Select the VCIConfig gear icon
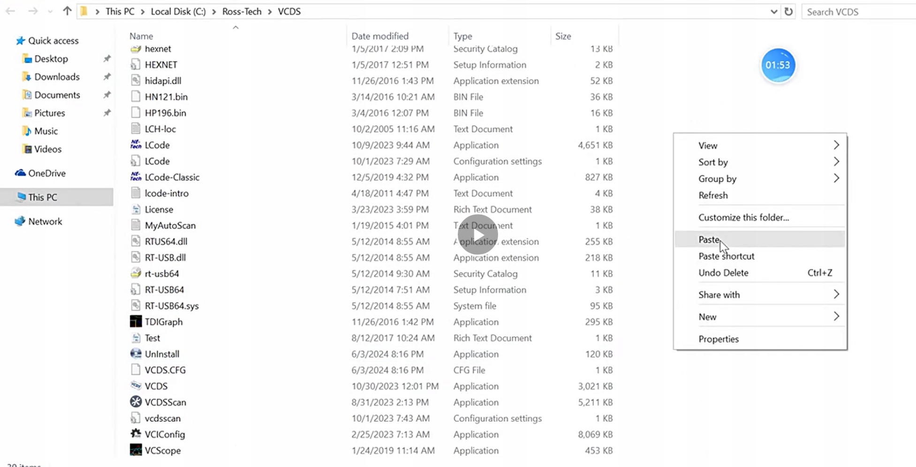This screenshot has width=916, height=467. click(x=136, y=434)
